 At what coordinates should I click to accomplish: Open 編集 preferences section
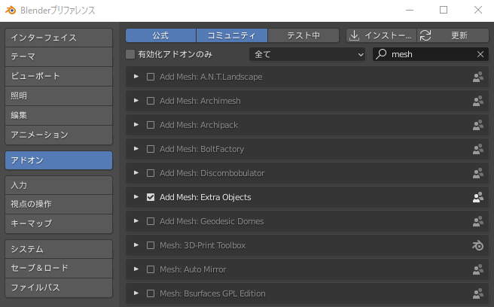click(x=59, y=115)
